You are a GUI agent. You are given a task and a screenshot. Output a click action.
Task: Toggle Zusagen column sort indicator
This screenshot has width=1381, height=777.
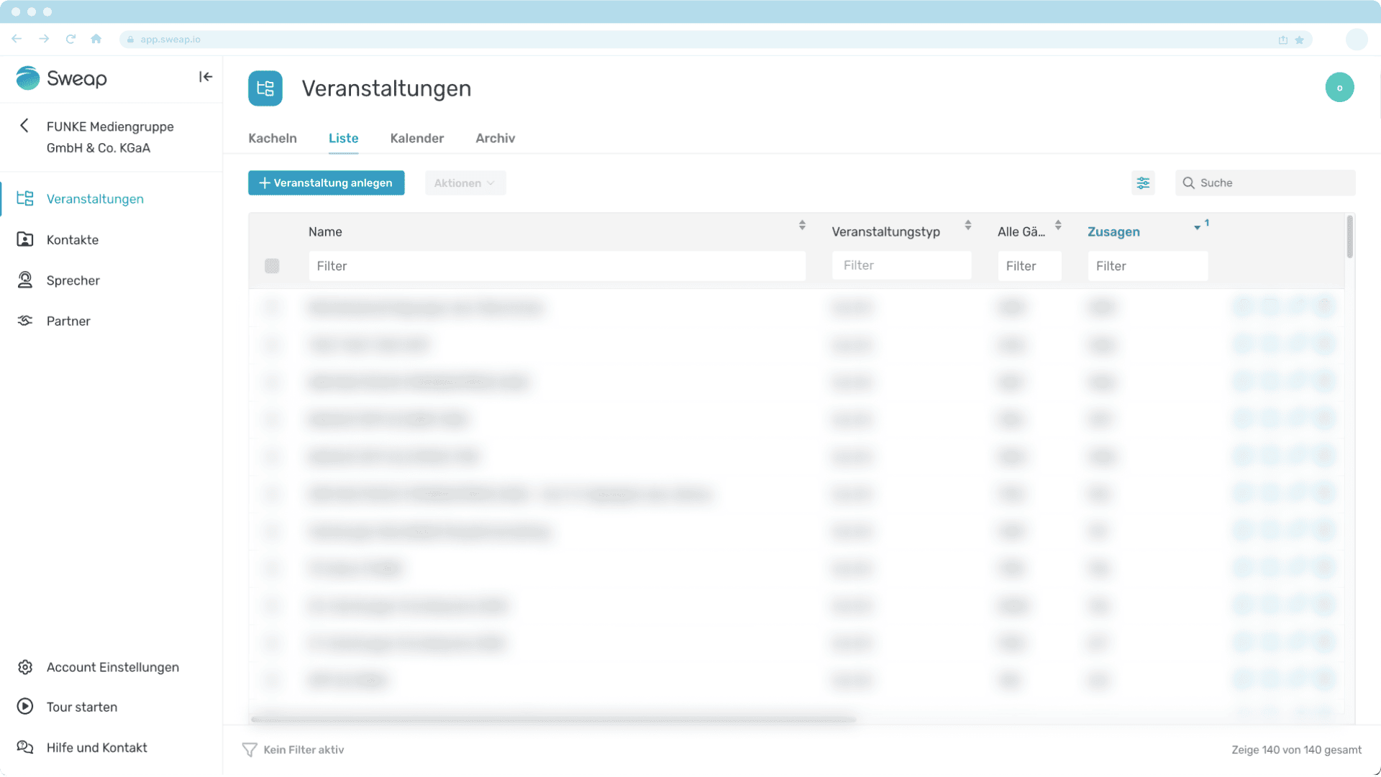click(1198, 227)
